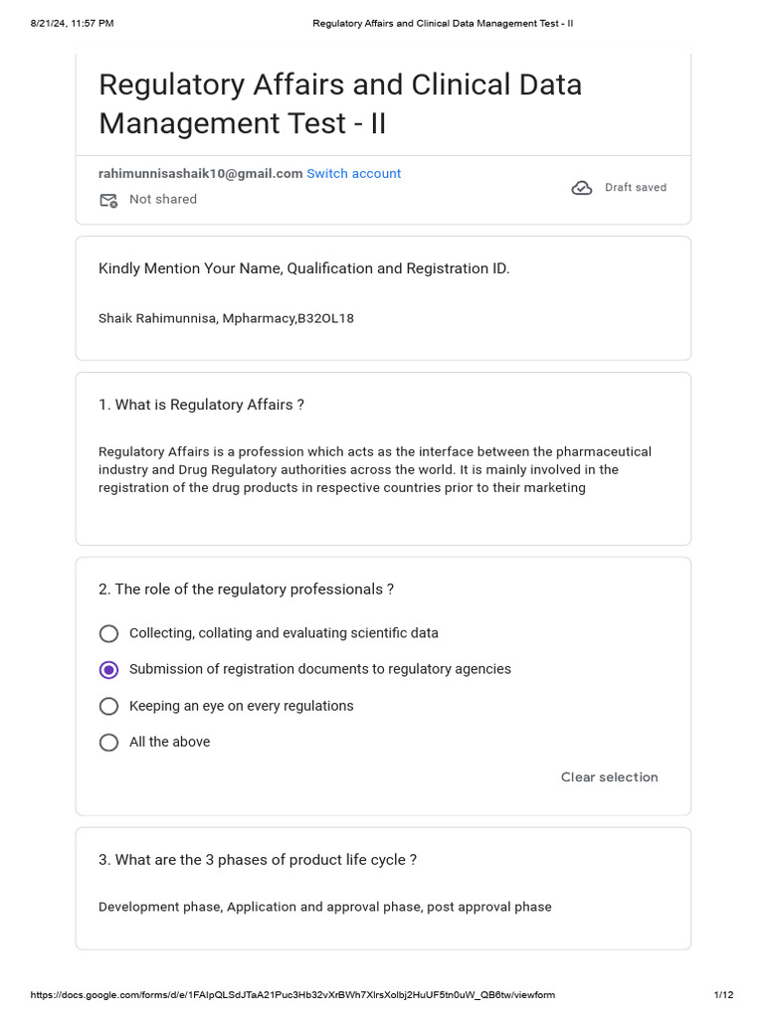Image resolution: width=764 pixels, height=1018 pixels.
Task: Click the 3 phases of product life cycle answer
Action: 325,907
